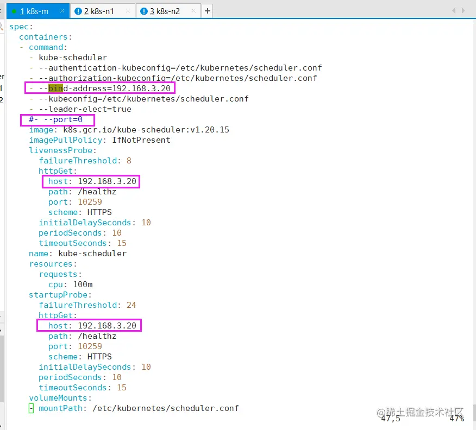This screenshot has height=430, width=476.
Task: Close the k8s-n2 tab
Action: [x=193, y=11]
